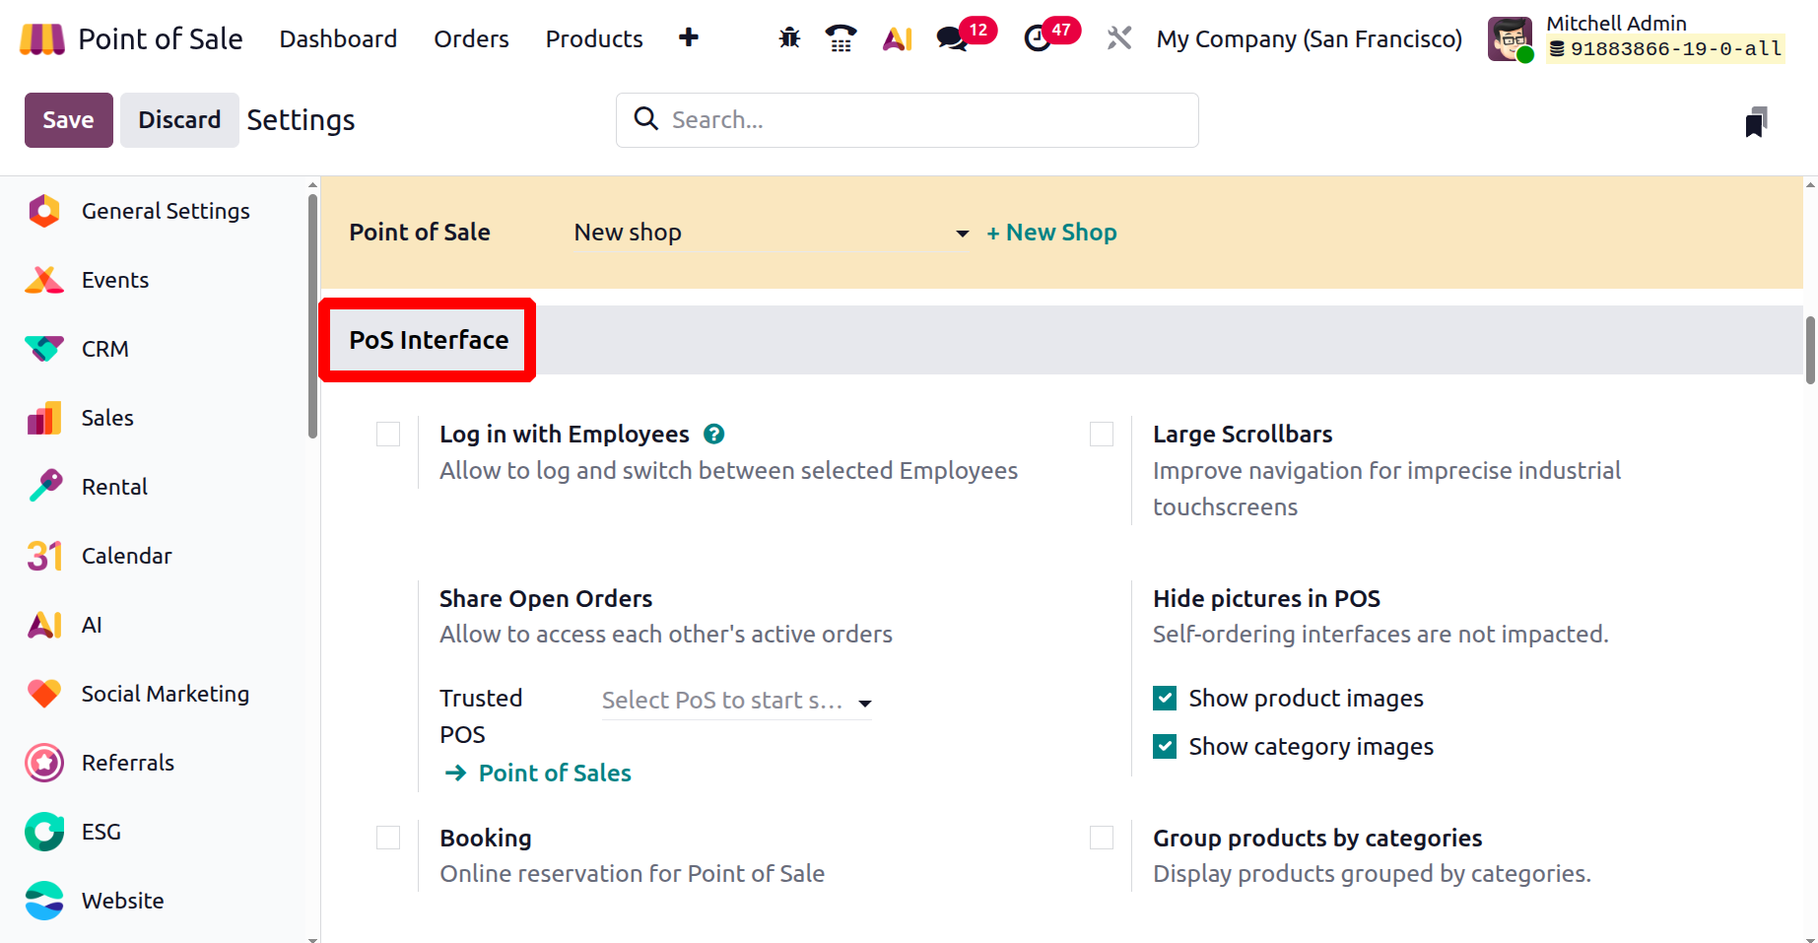The height and width of the screenshot is (943, 1818).
Task: Open the Orders menu
Action: tap(471, 38)
